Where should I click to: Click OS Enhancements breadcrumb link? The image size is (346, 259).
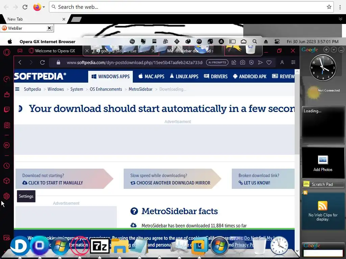pos(106,89)
